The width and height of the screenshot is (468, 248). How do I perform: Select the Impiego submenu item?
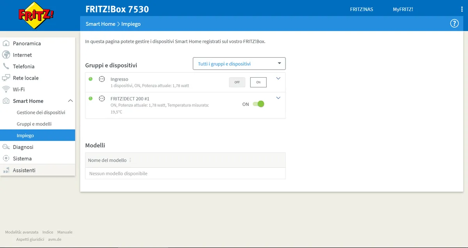coord(37,135)
